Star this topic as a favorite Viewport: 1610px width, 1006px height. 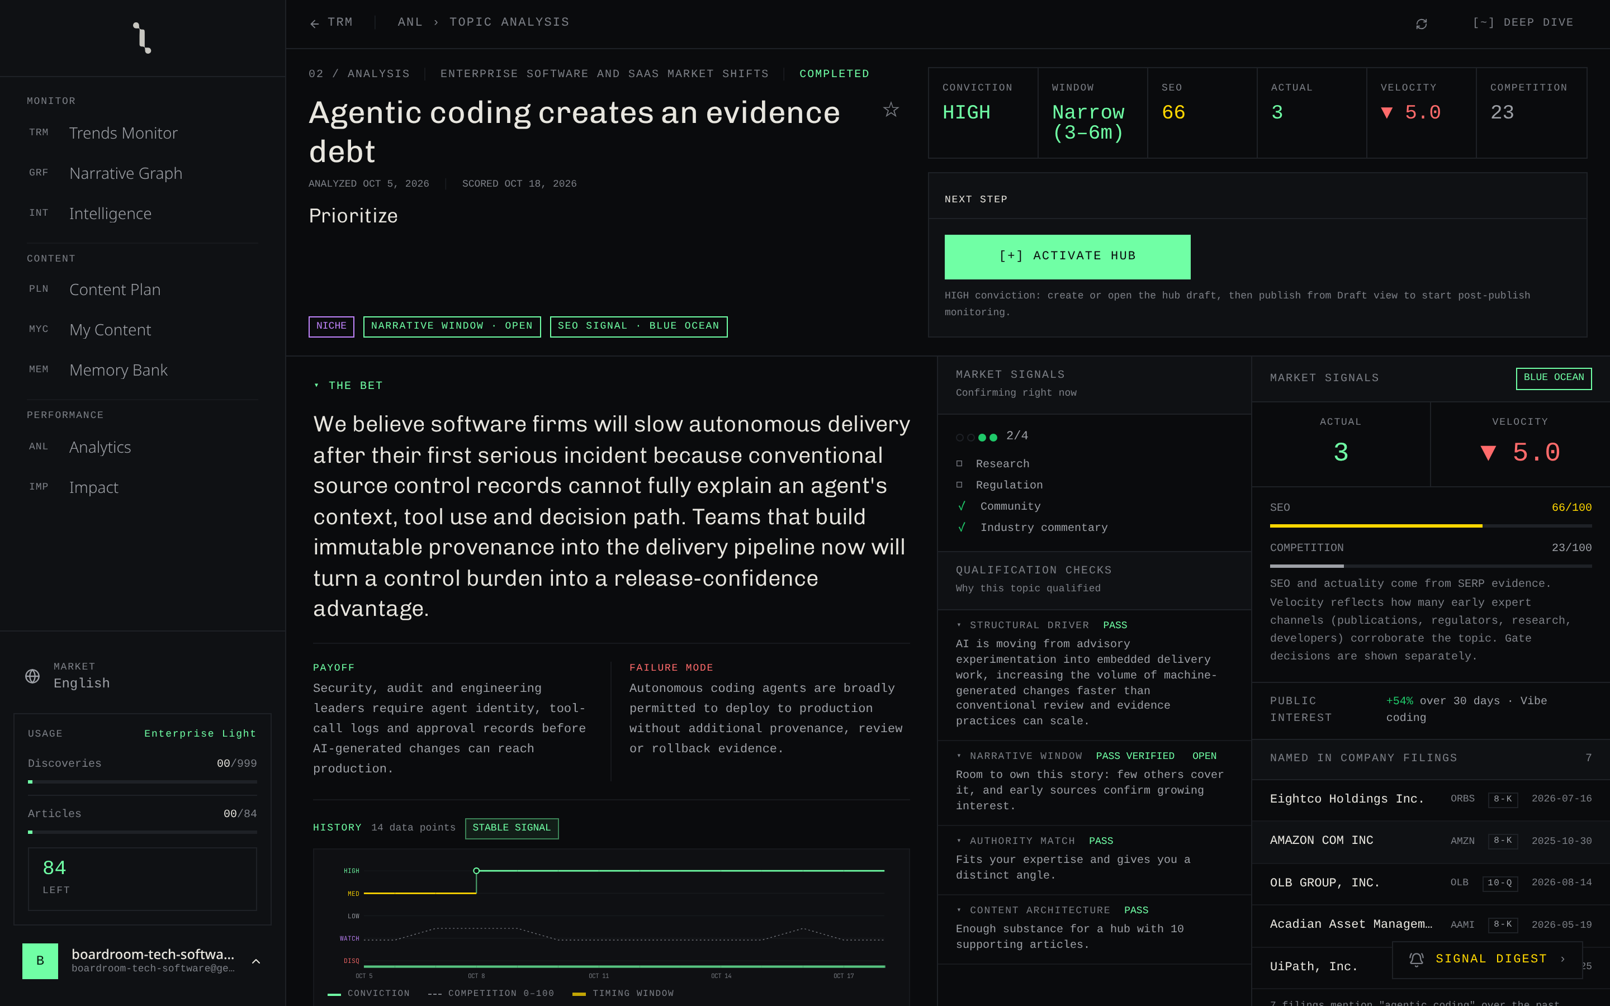pyautogui.click(x=891, y=110)
